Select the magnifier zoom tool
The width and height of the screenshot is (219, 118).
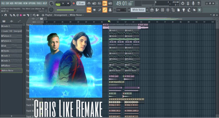point(34,15)
